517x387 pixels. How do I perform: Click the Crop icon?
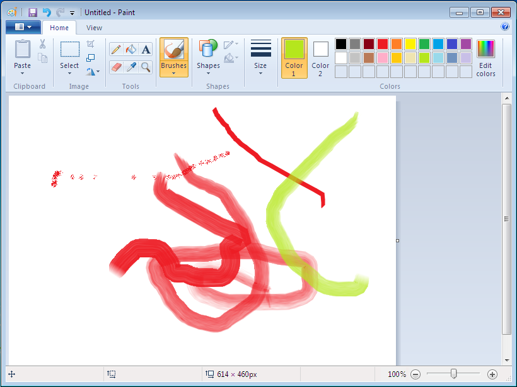[91, 44]
